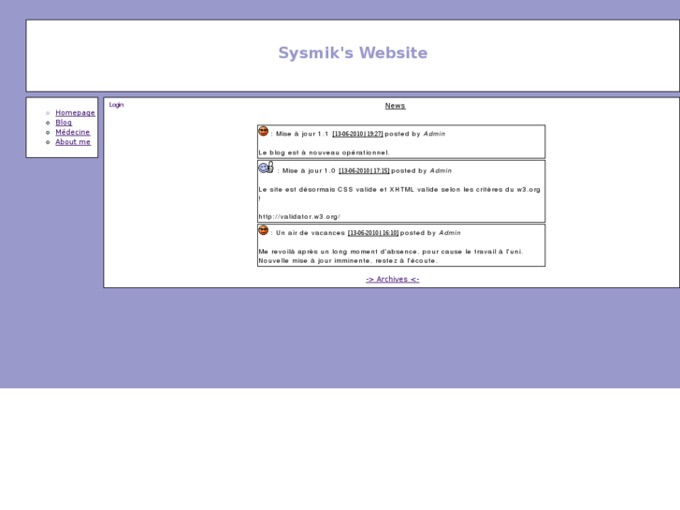Screen dimensions: 680x510
Task: Open the Médecine section link
Action: (x=72, y=132)
